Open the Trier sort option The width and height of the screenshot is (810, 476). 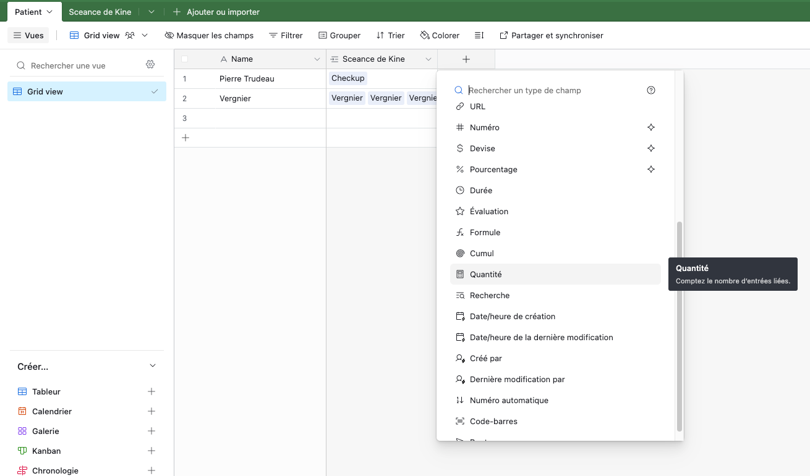390,35
